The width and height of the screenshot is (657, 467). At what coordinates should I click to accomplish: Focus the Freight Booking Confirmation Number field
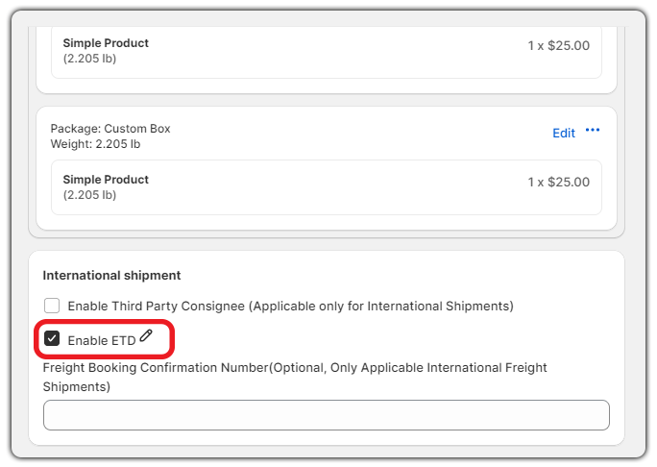click(x=327, y=415)
